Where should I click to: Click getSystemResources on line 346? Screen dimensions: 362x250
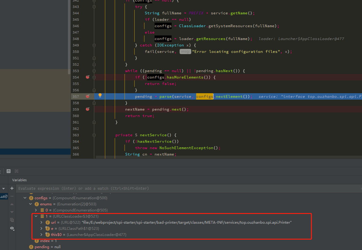(x=230, y=26)
